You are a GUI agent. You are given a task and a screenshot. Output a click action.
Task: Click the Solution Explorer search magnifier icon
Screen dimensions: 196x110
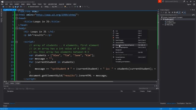[193, 15]
